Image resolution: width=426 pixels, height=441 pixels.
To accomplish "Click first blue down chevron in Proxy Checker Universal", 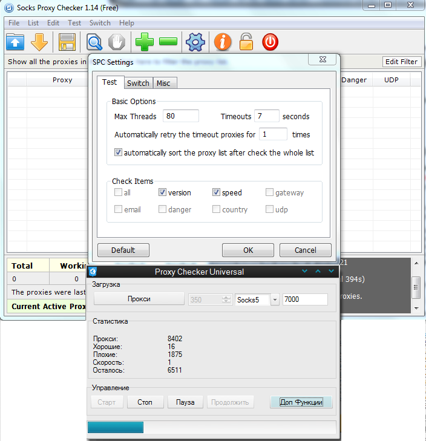I will point(304,271).
